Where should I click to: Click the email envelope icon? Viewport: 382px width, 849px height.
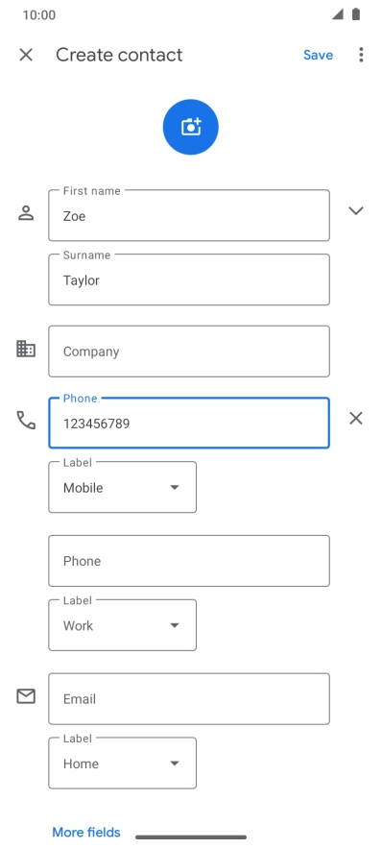pos(26,696)
